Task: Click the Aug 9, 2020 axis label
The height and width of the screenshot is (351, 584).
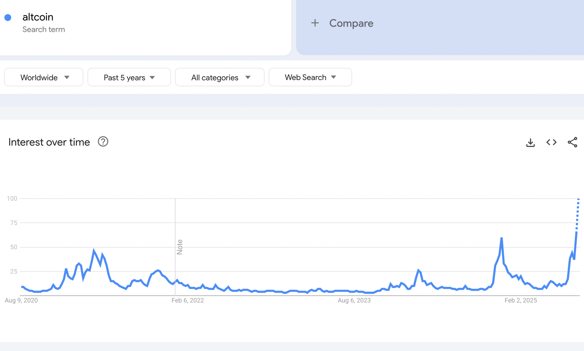Action: [21, 300]
